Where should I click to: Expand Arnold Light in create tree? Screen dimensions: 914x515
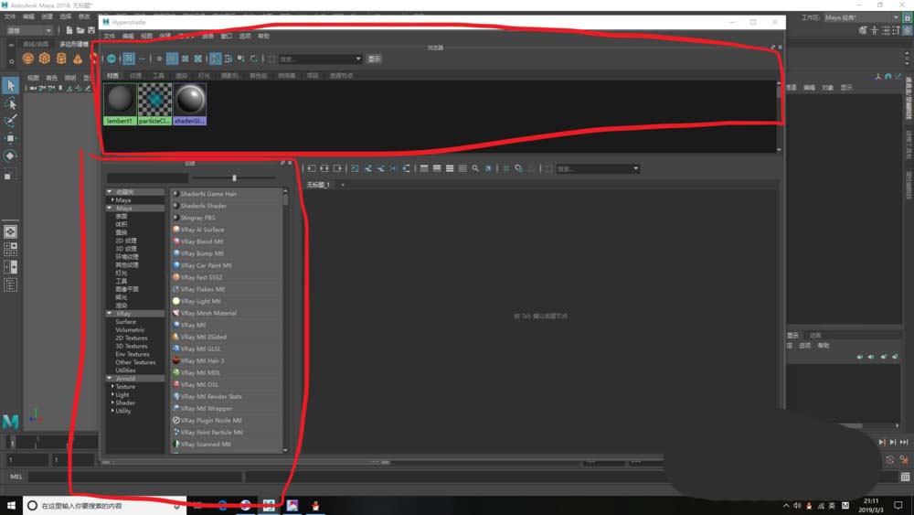tap(112, 395)
